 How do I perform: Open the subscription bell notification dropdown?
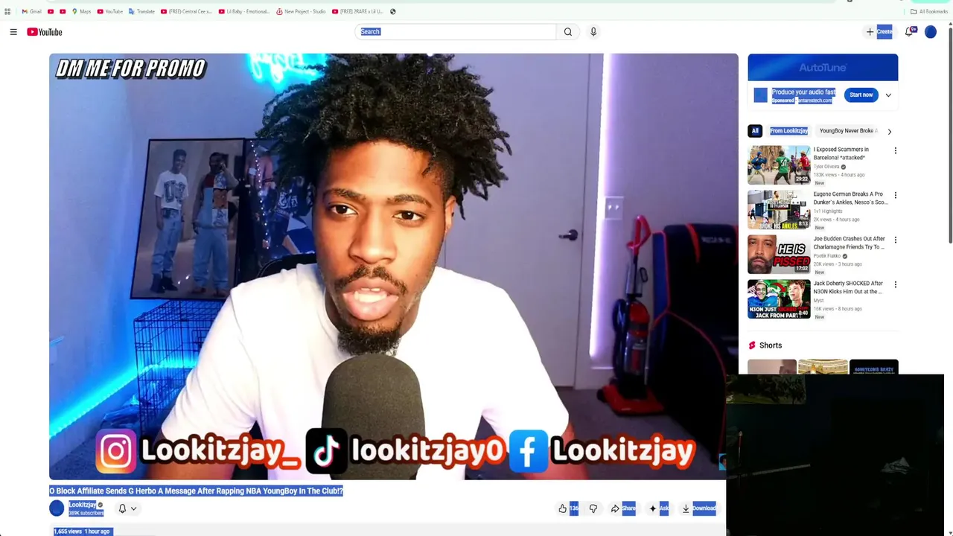tap(127, 508)
